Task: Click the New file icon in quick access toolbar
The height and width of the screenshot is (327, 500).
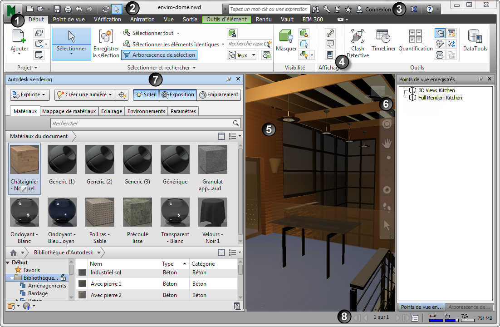Action: [x=29, y=9]
